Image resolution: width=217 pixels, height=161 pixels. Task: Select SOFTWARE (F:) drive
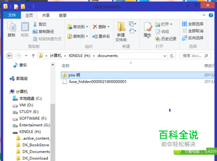coord(30,118)
